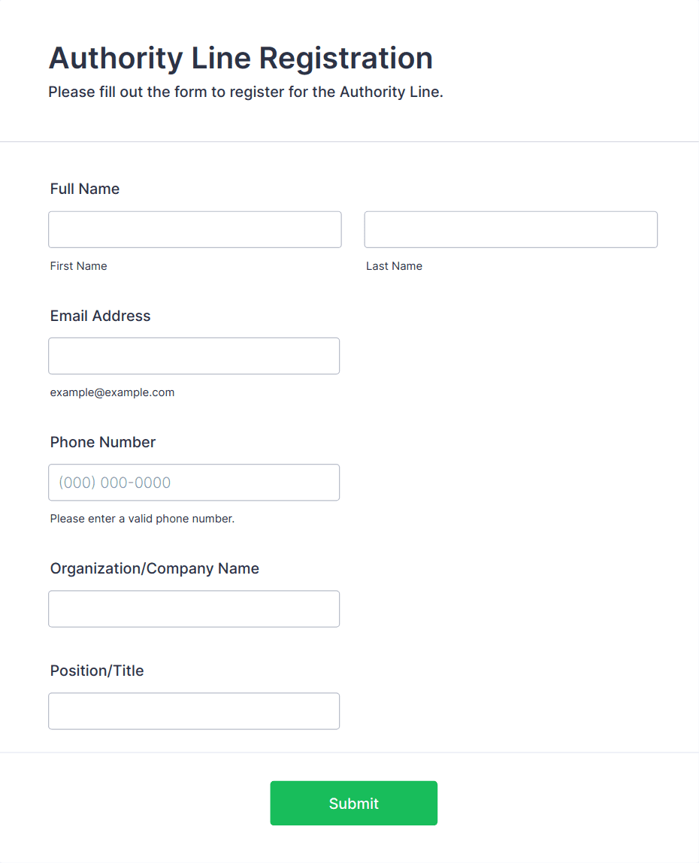This screenshot has height=863, width=699.
Task: Click the Organization/Company Name label
Action: coord(154,568)
